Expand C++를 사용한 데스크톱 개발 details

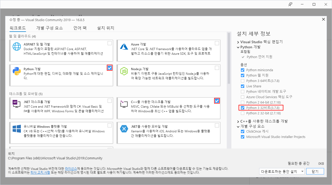[x=238, y=121]
